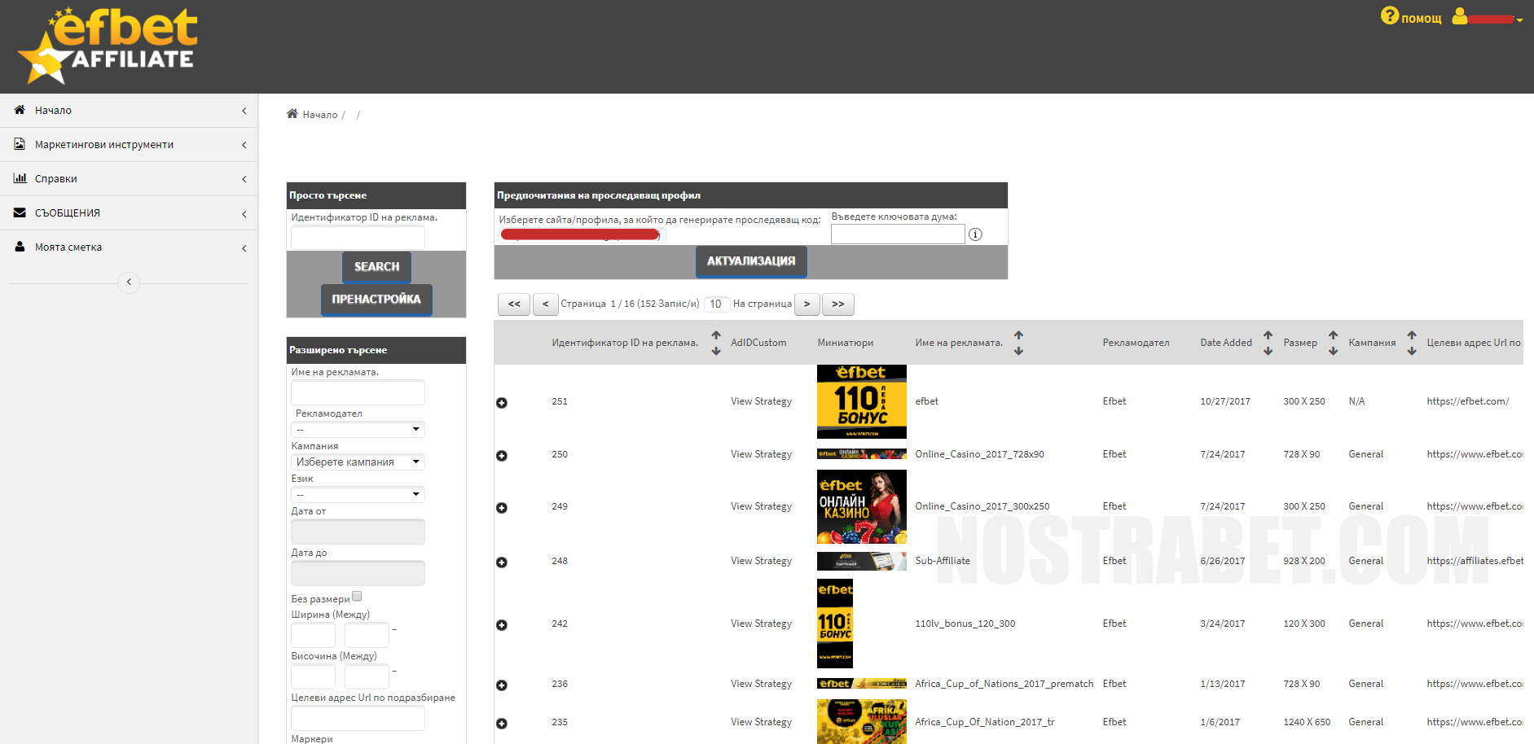Screen dimensions: 1534x744
Task: Expand row 235 with the plus icon
Action: tap(502, 724)
